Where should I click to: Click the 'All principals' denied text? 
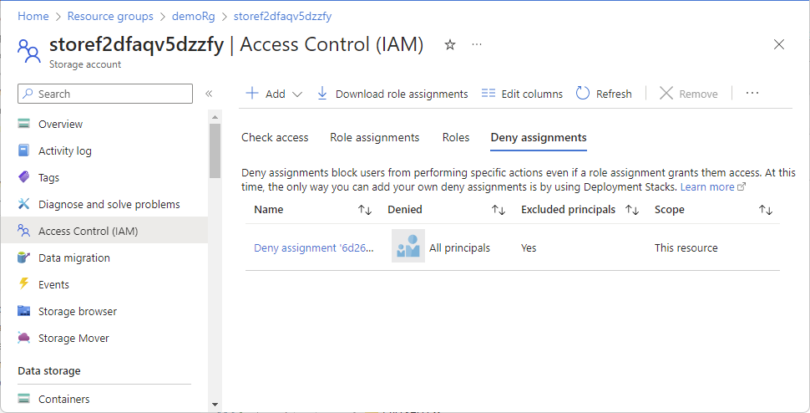(x=460, y=247)
